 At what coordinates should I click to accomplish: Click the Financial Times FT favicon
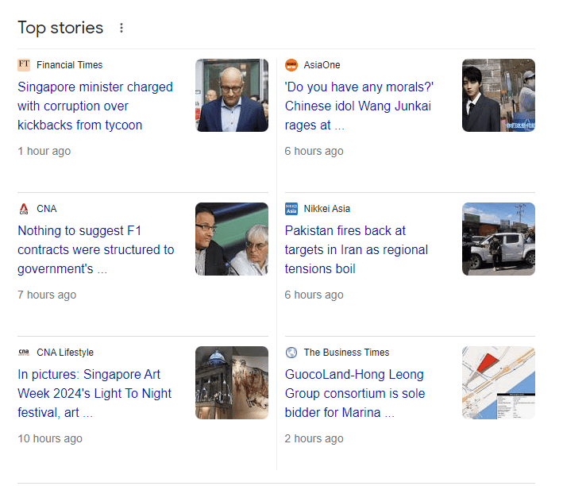[24, 65]
